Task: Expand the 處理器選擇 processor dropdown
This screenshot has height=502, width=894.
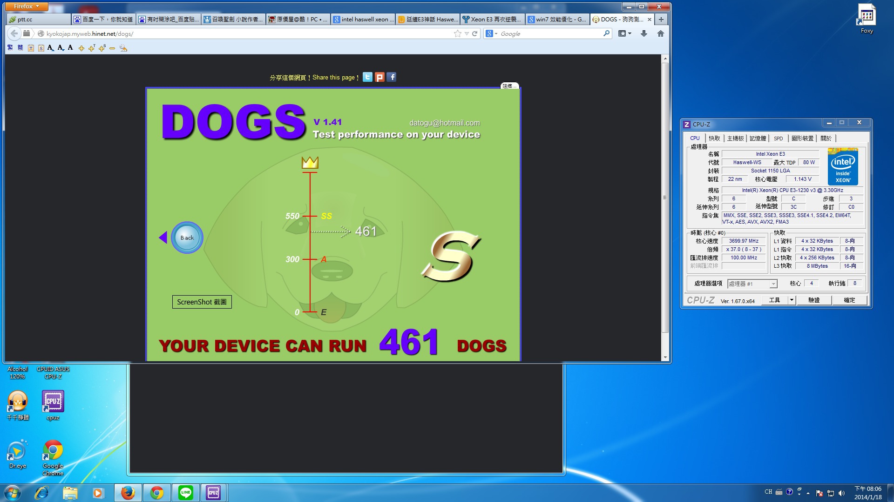Action: (773, 284)
